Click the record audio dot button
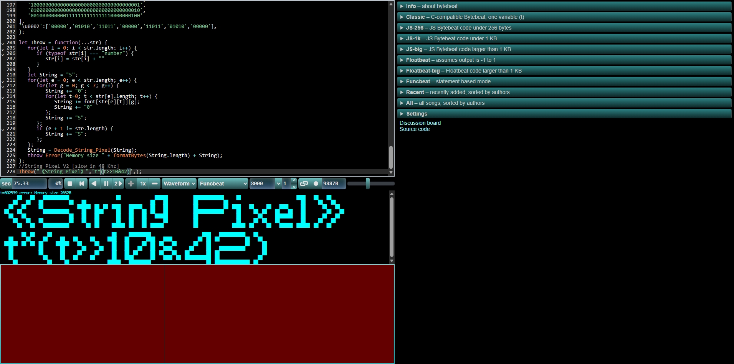Viewport: 734px width, 364px height. (316, 184)
